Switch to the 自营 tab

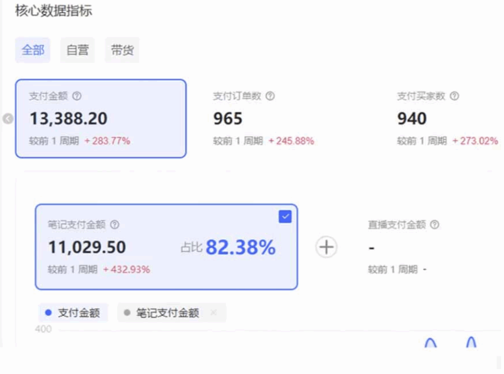pos(77,50)
